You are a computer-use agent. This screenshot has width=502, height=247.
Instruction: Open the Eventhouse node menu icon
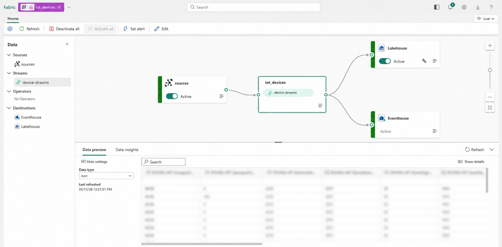pyautogui.click(x=435, y=131)
